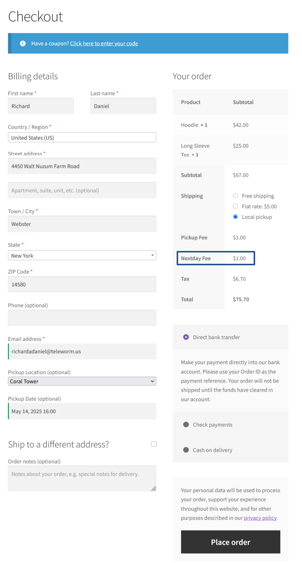
Task: Open the State dropdown showing New York
Action: [x=82, y=255]
